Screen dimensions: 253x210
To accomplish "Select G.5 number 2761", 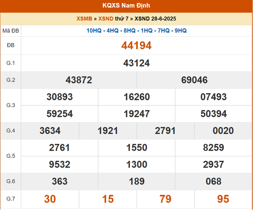I will [59, 147].
